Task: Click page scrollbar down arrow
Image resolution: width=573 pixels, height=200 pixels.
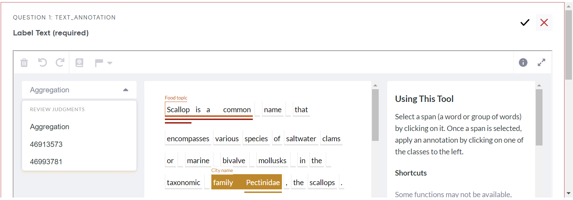Action: (x=569, y=193)
